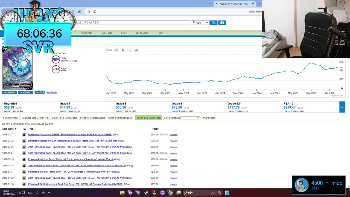Click the lock icon on the 2026-01-31 sale row
The image size is (350, 197).
[24, 172]
